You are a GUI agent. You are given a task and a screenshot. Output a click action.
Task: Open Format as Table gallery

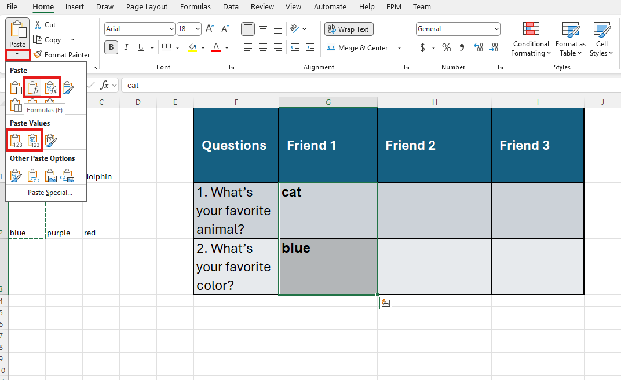coord(570,39)
